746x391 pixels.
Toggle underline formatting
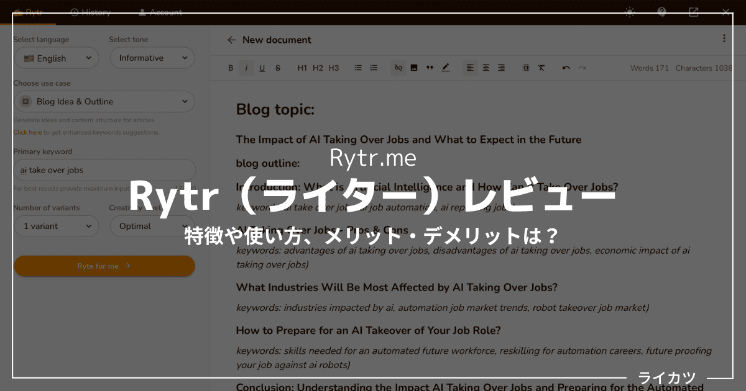262,68
